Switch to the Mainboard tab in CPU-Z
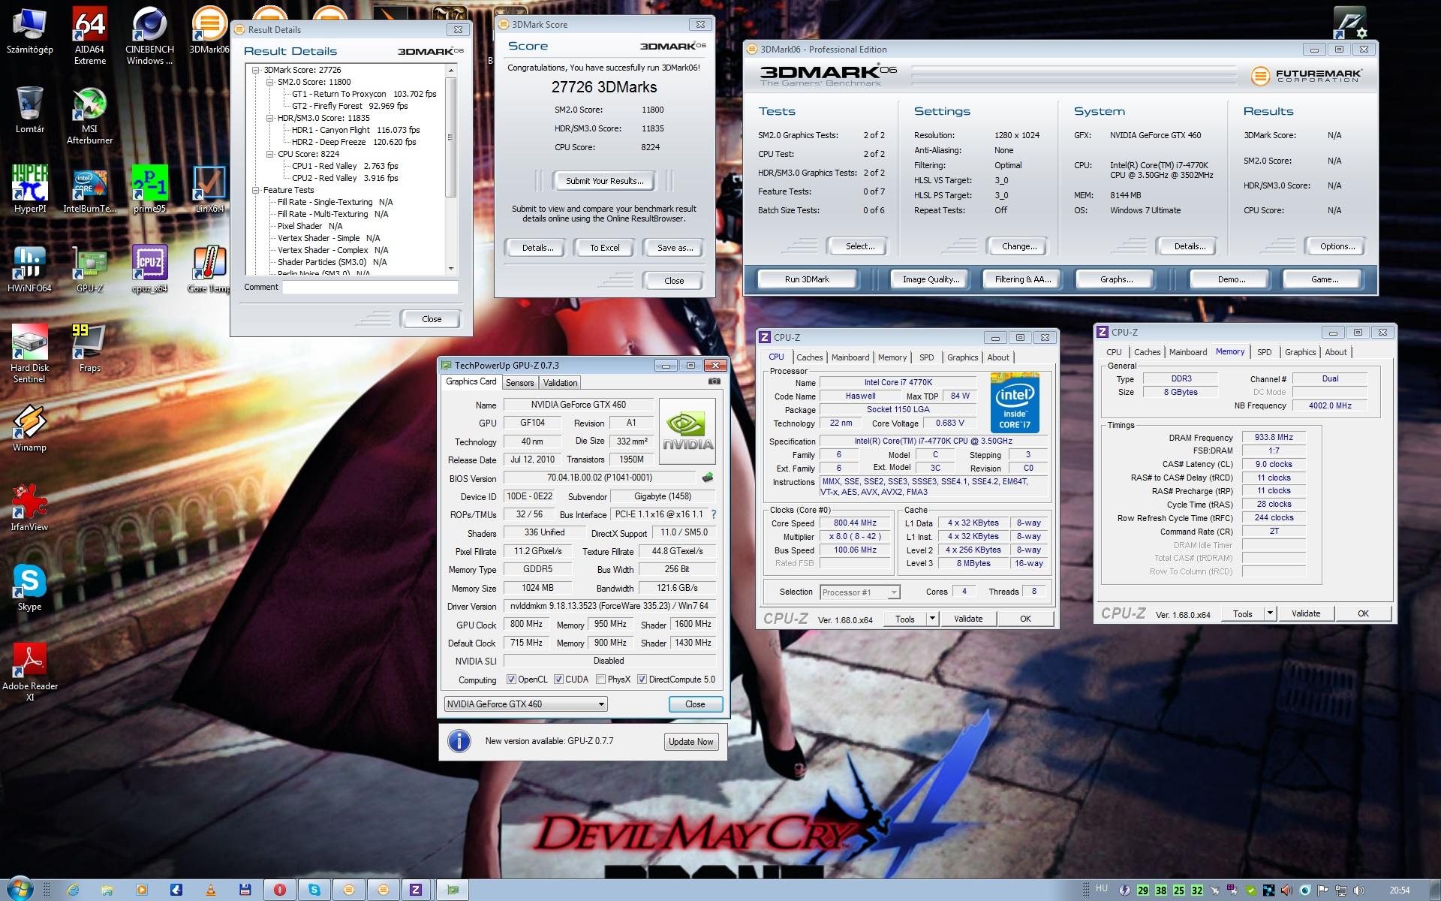 point(850,357)
